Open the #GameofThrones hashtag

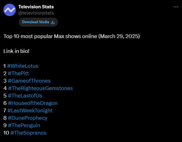pos(29,81)
